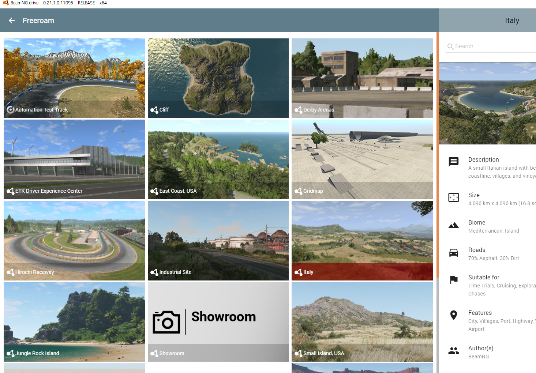Click the icon beside Showroom label

[154, 353]
